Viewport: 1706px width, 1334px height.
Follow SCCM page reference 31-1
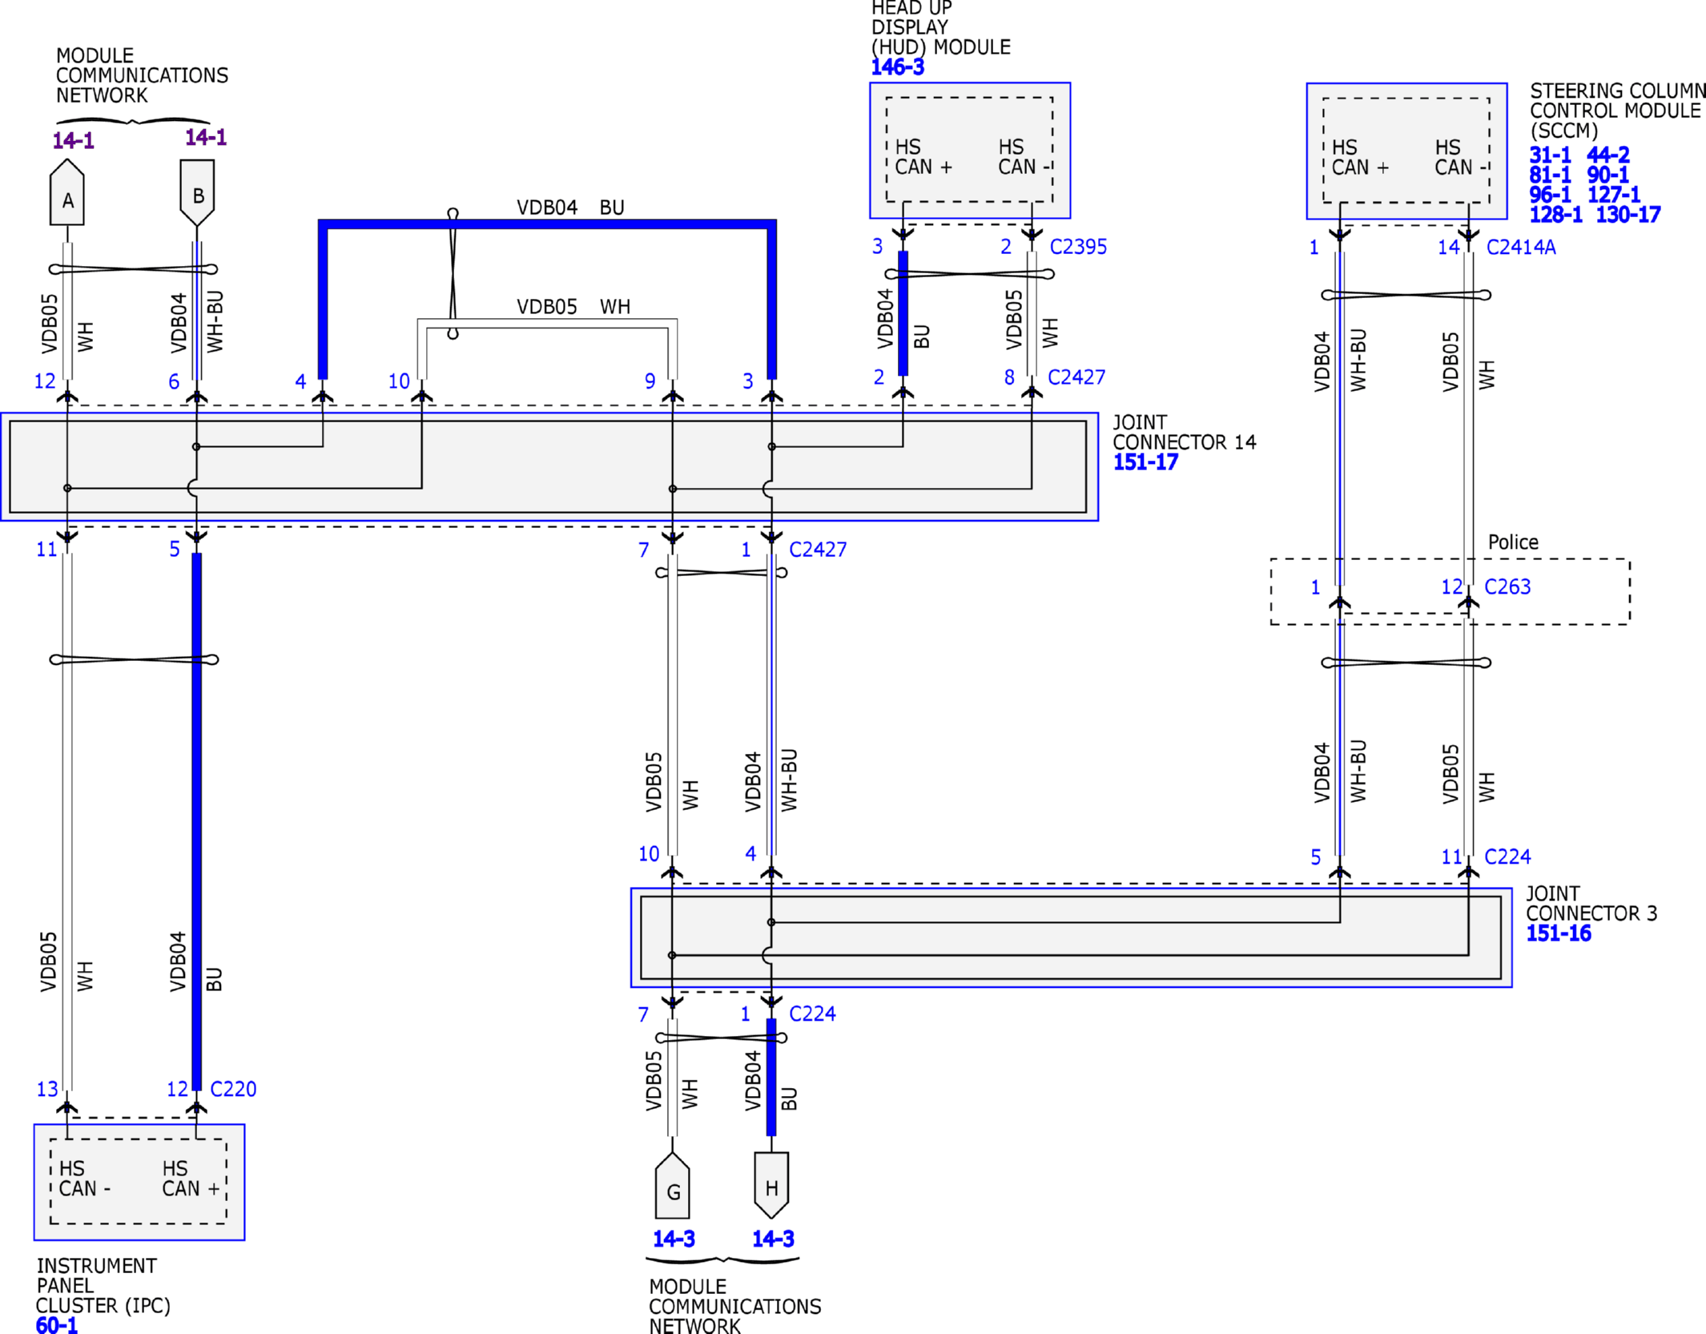[1550, 155]
